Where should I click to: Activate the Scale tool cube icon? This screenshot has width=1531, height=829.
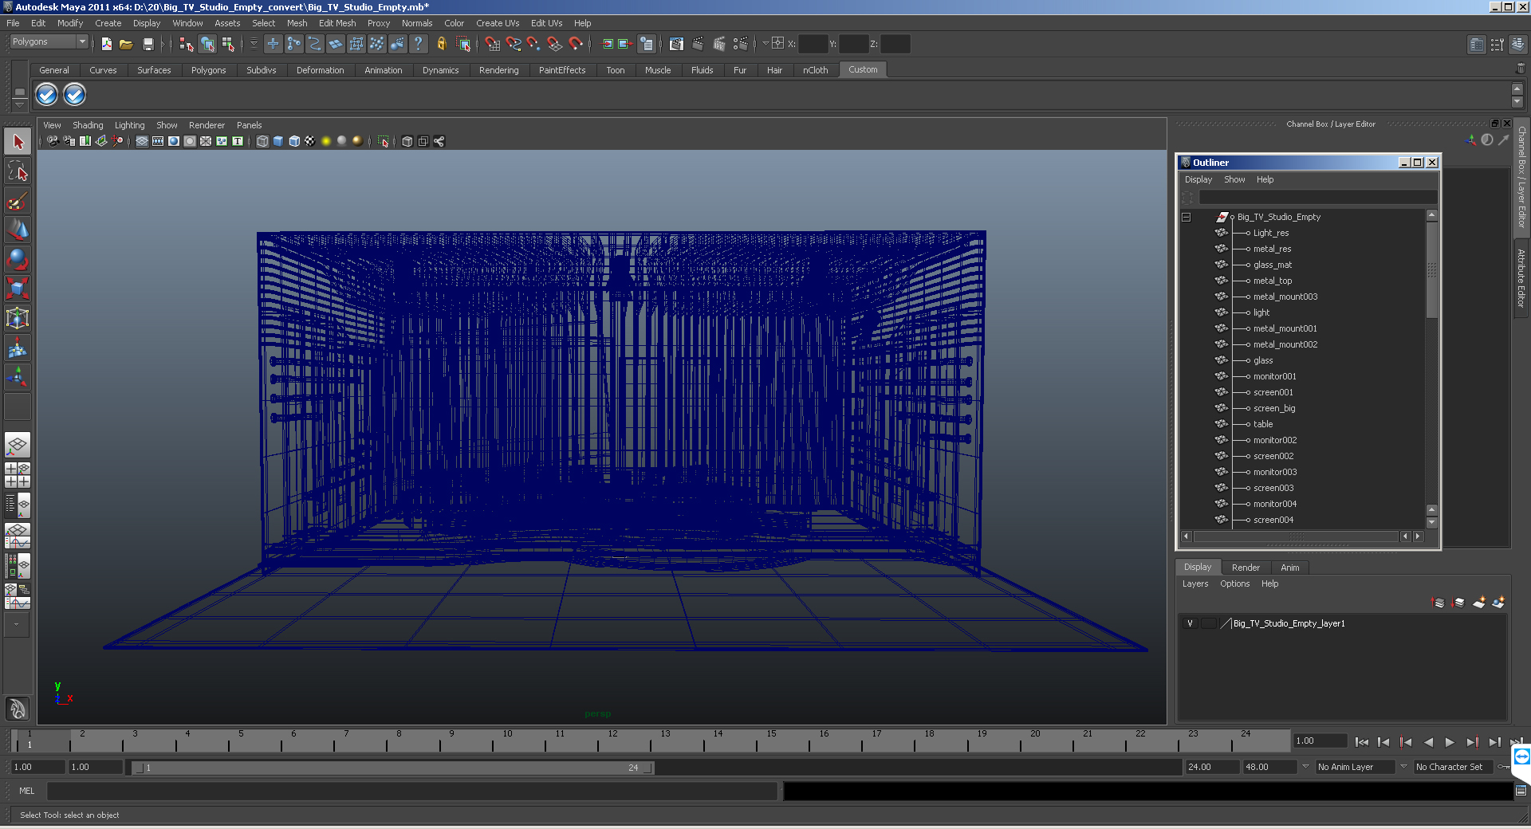coord(18,288)
